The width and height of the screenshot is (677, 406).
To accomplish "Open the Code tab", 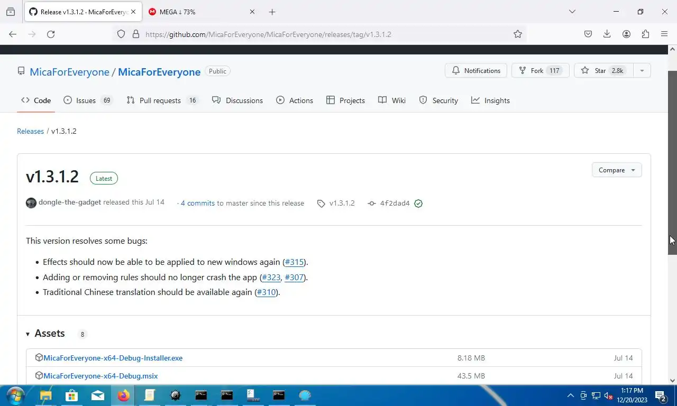I will coord(36,100).
